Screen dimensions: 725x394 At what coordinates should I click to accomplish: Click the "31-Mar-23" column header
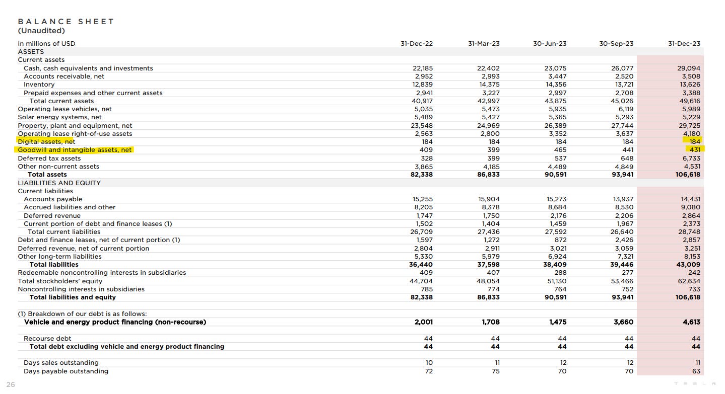pyautogui.click(x=484, y=44)
